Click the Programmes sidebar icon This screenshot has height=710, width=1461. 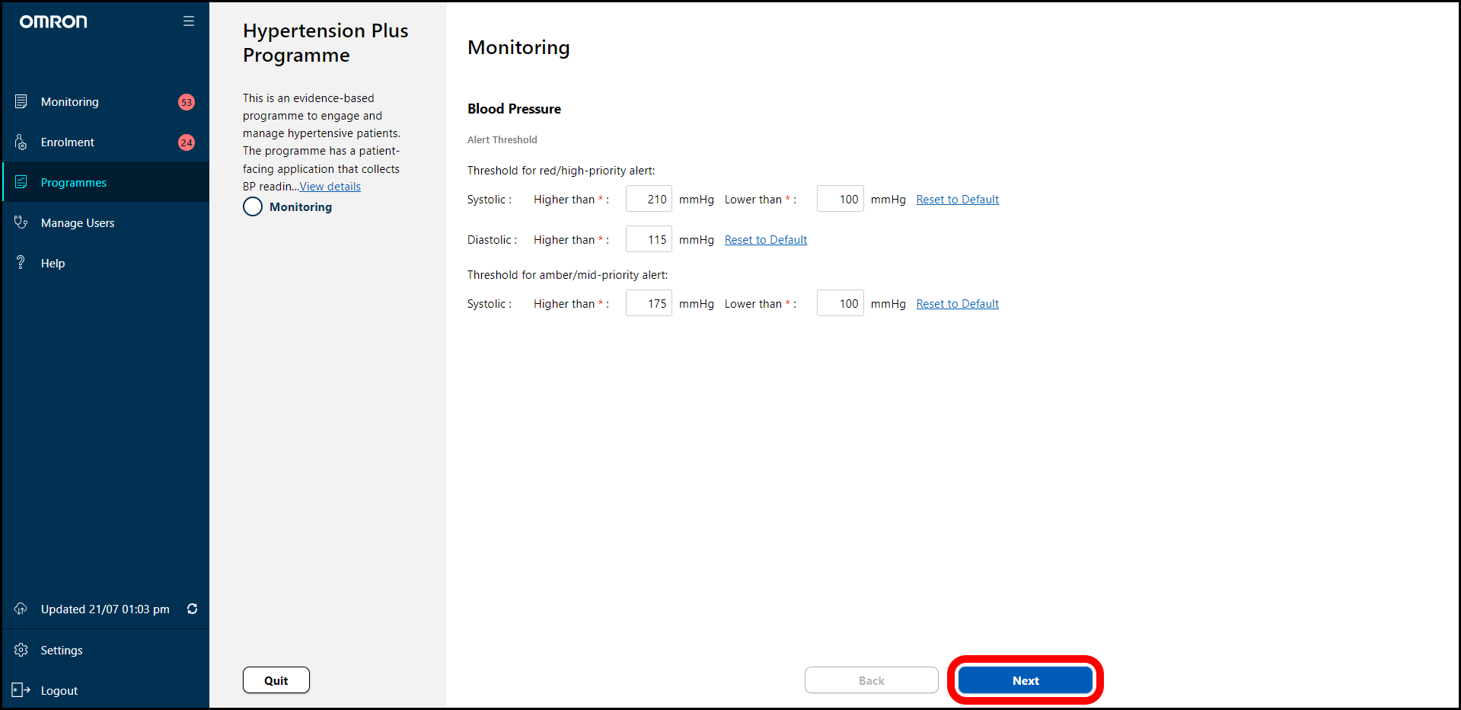click(21, 182)
